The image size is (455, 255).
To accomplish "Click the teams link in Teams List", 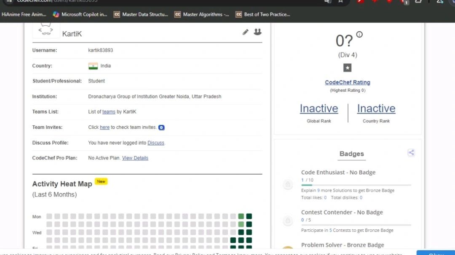I will [x=109, y=112].
